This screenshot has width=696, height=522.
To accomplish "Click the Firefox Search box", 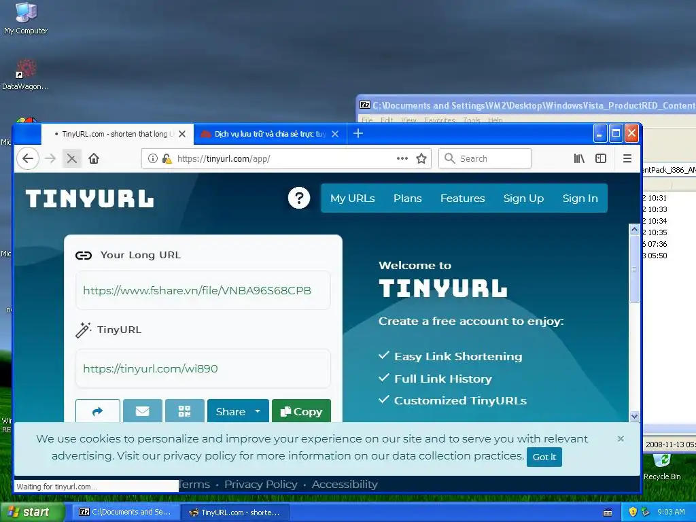I will click(x=485, y=158).
